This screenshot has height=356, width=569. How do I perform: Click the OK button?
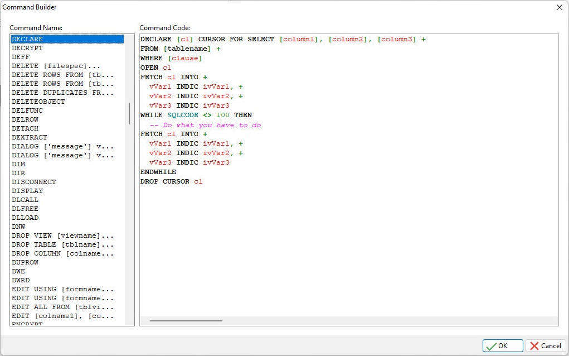503,345
